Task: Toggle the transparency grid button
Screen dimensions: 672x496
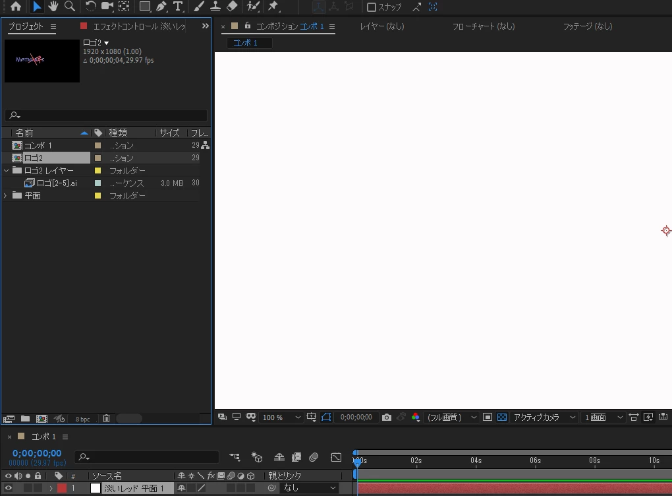Action: click(x=502, y=417)
